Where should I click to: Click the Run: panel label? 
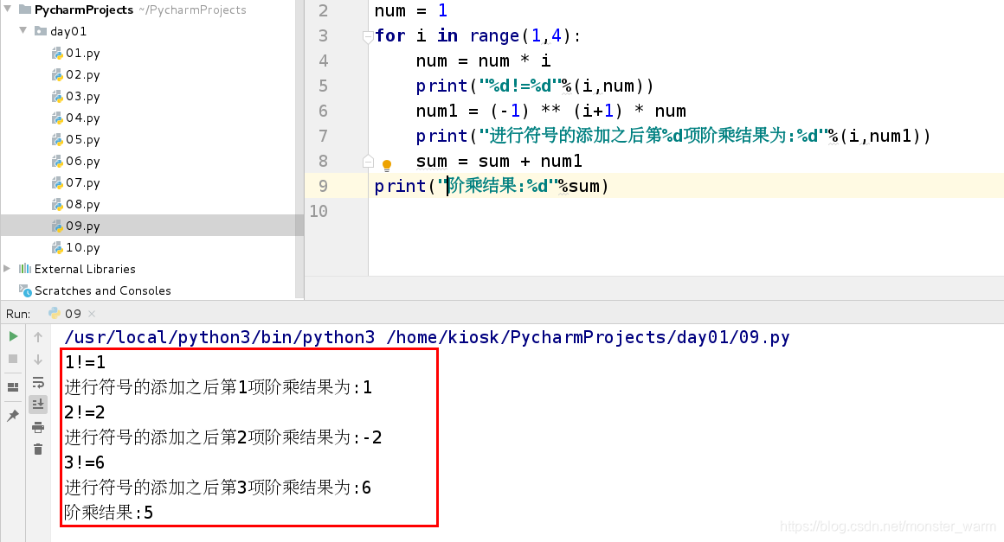18,314
